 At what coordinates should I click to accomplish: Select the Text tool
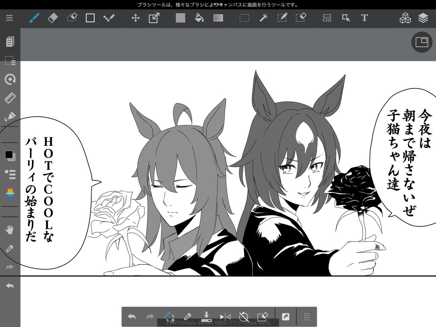[364, 18]
